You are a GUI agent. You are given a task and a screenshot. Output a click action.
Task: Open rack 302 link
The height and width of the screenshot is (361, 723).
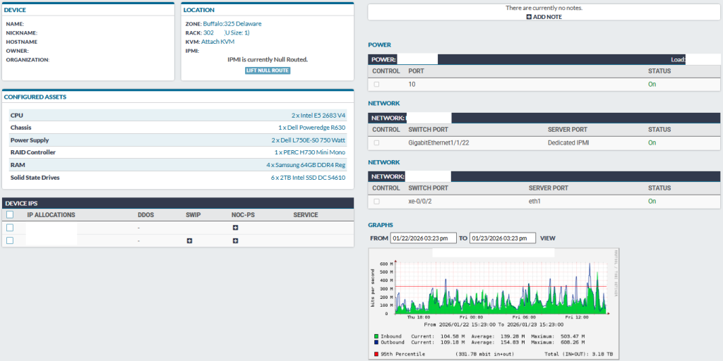tap(208, 32)
